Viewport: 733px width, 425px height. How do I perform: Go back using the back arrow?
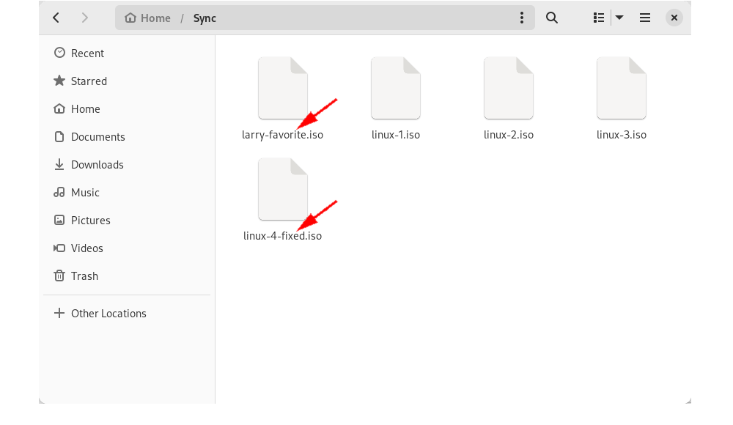56,18
